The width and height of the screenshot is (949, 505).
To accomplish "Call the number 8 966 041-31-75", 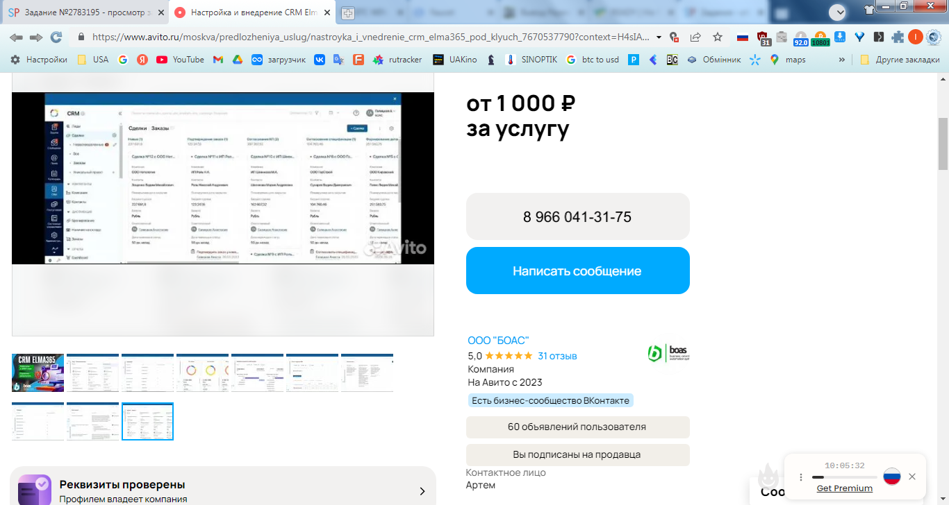I will pyautogui.click(x=577, y=216).
